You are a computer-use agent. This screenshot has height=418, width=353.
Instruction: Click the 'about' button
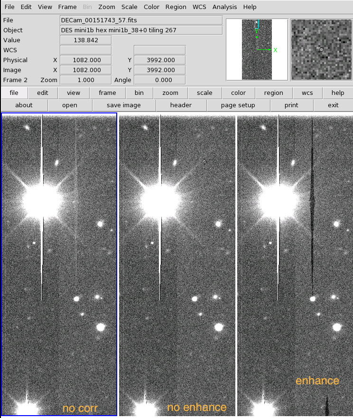click(x=24, y=105)
